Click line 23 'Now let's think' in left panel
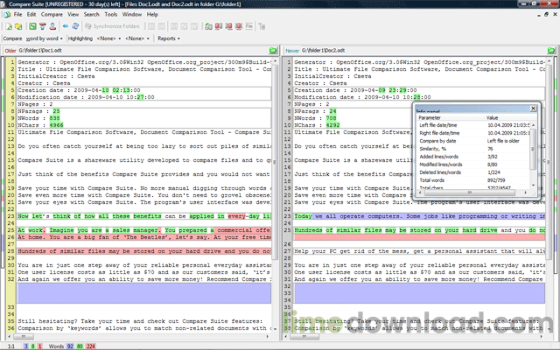Screen dimensions: 560x350 coord(143,216)
